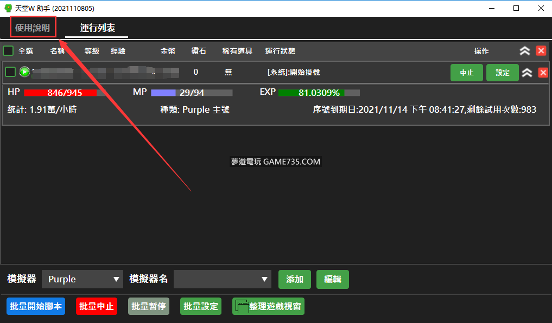Maximize the 天堂W 助手 window
Screen dimensions: 552x323
(516, 8)
